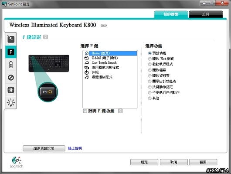Choose the 開啟 Web 網頁 radio option
This screenshot has height=174, width=231.
pos(149,59)
